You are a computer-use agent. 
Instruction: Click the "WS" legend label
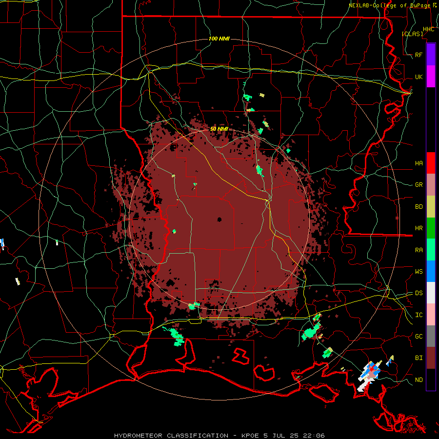419,272
